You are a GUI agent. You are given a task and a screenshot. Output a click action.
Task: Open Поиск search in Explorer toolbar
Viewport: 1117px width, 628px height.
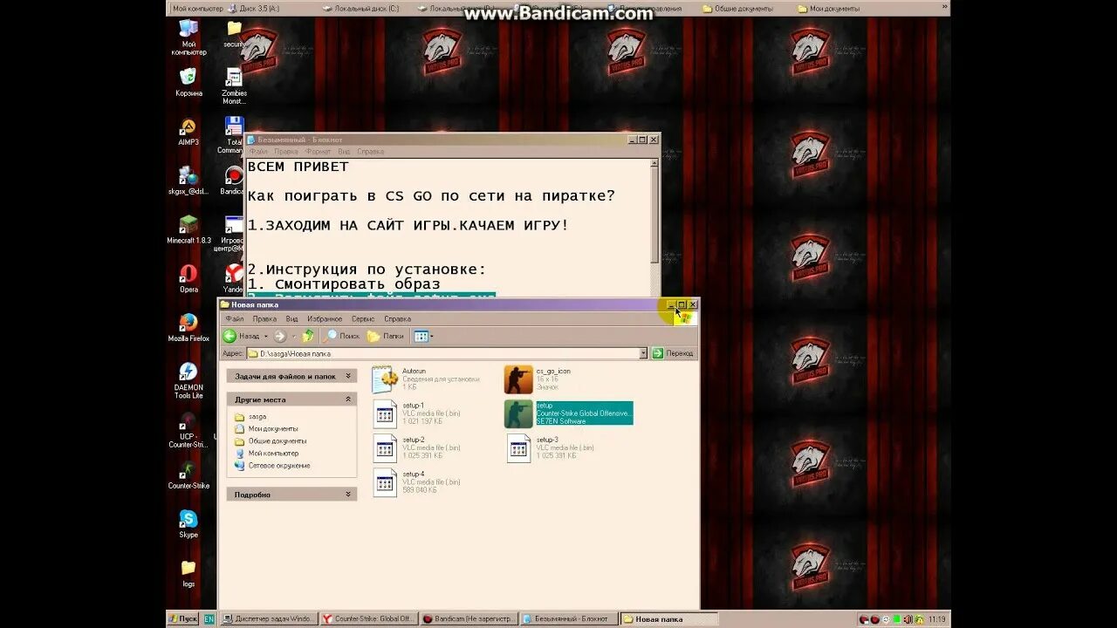342,336
